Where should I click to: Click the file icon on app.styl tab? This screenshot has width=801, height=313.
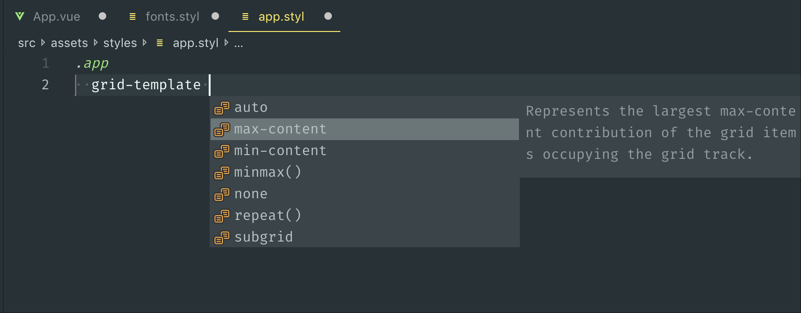[245, 16]
